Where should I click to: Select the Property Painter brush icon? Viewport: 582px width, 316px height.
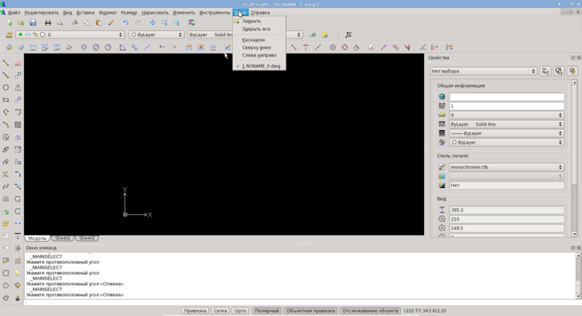pyautogui.click(x=111, y=23)
